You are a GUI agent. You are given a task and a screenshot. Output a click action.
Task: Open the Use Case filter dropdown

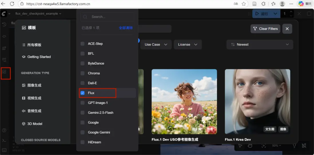point(156,44)
